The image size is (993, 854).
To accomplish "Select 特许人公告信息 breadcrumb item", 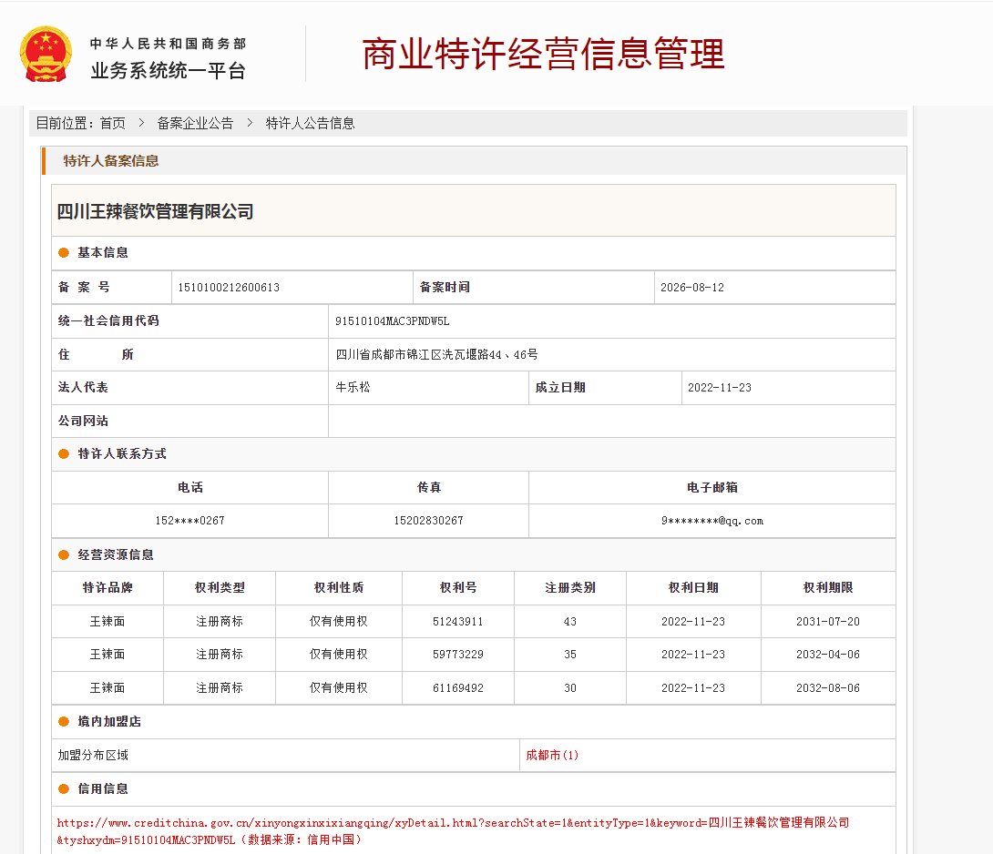I will pos(310,124).
